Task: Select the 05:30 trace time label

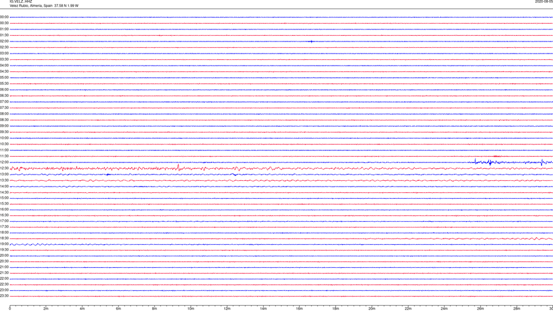Action: click(4, 84)
